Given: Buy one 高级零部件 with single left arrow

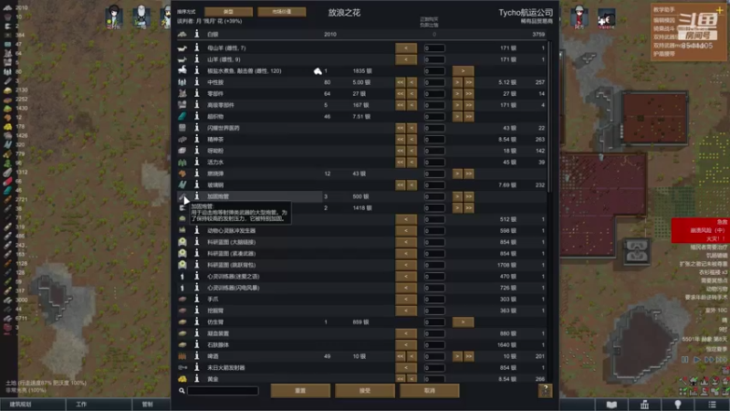Looking at the screenshot, I should [x=412, y=105].
